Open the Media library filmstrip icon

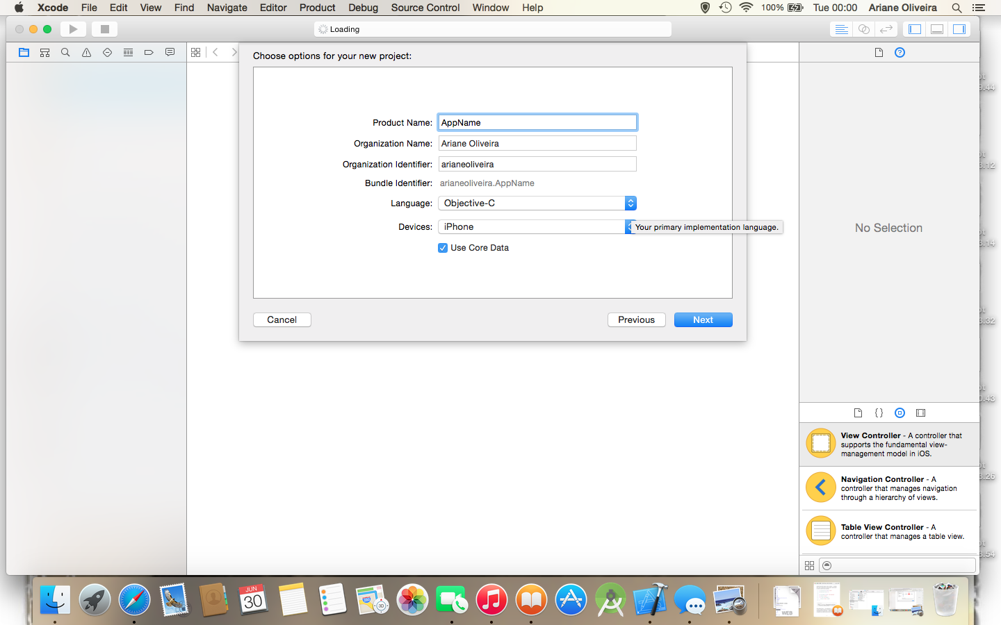(x=920, y=412)
